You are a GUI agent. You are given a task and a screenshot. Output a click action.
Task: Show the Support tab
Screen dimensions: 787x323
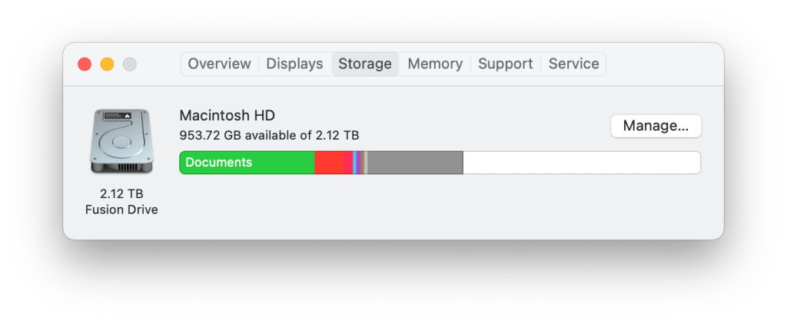[505, 64]
